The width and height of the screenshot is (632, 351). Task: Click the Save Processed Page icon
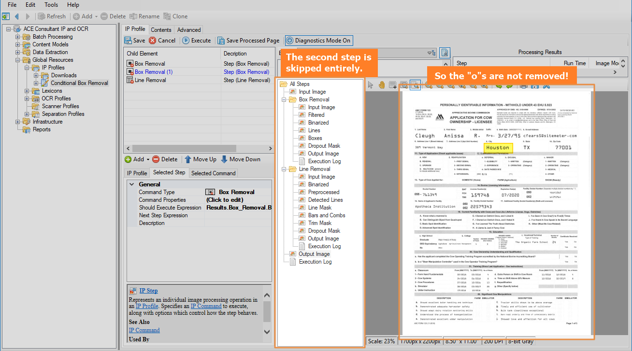[x=221, y=41]
